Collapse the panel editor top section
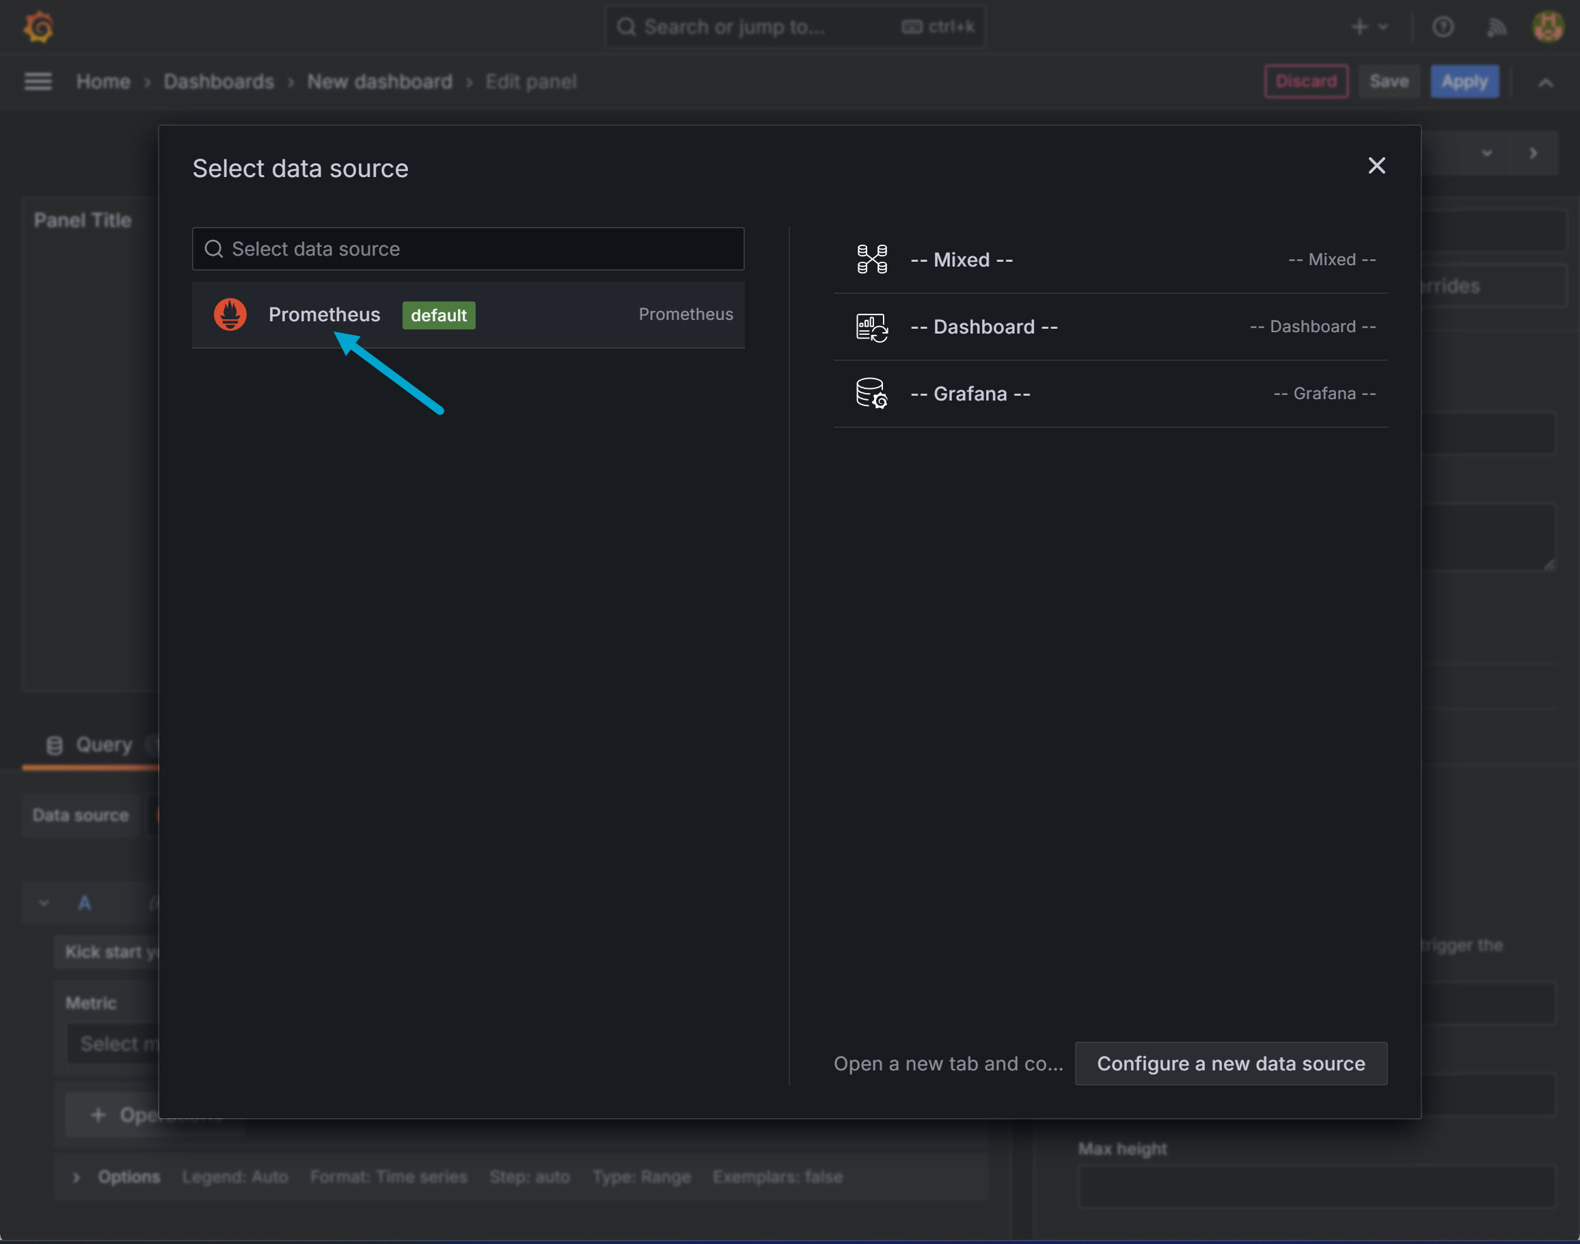This screenshot has height=1244, width=1580. (1545, 82)
